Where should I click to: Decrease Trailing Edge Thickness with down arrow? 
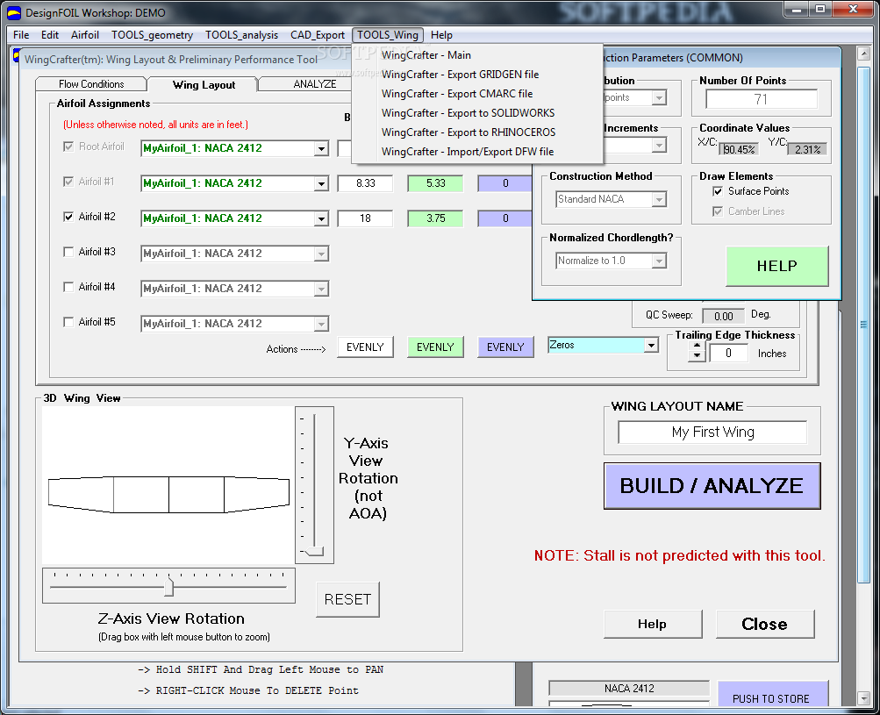pyautogui.click(x=697, y=357)
